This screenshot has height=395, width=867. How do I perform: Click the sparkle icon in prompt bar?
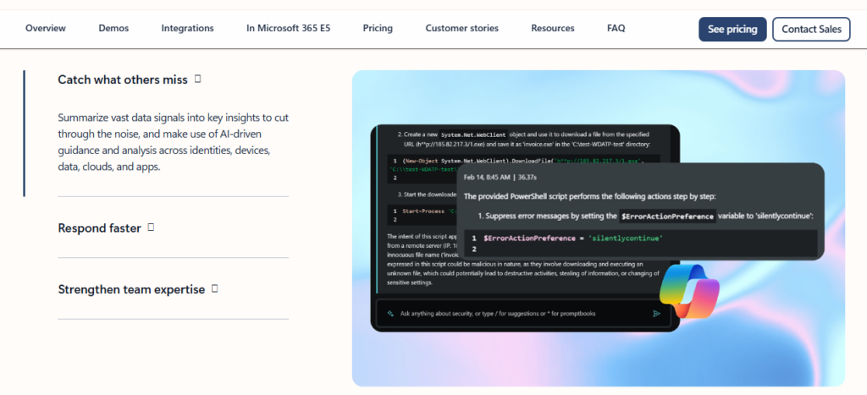pyautogui.click(x=389, y=313)
